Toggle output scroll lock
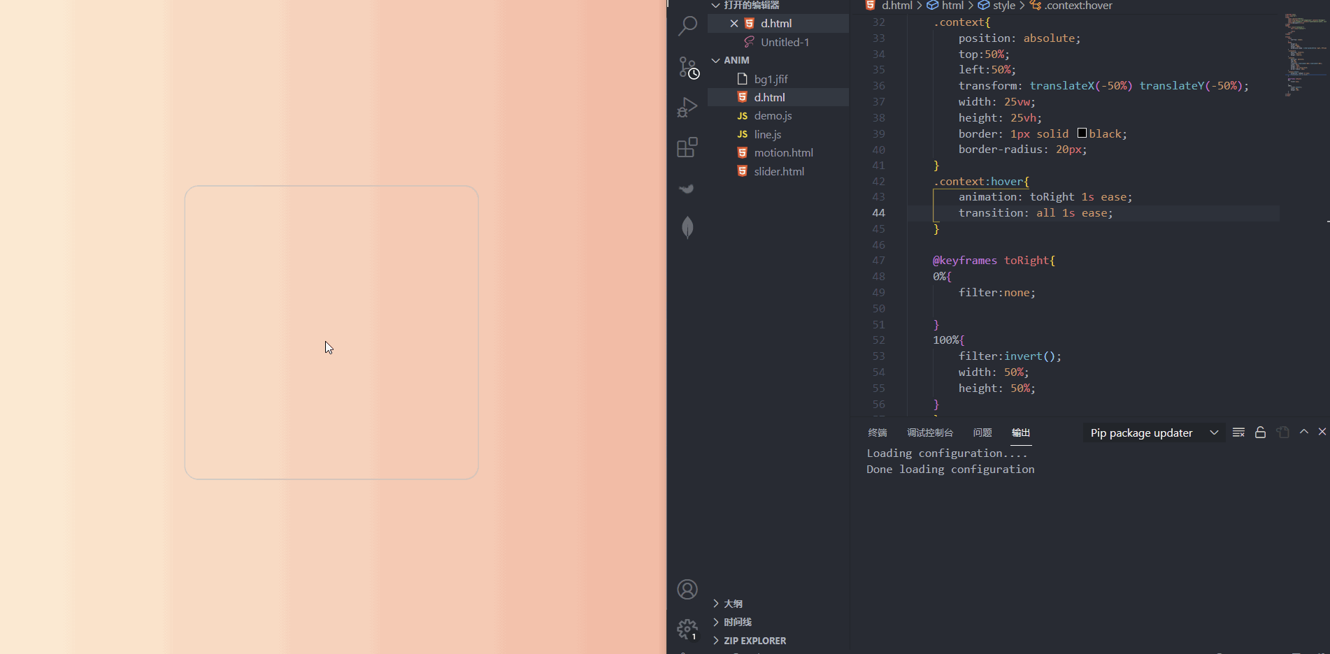The image size is (1330, 654). (x=1260, y=433)
